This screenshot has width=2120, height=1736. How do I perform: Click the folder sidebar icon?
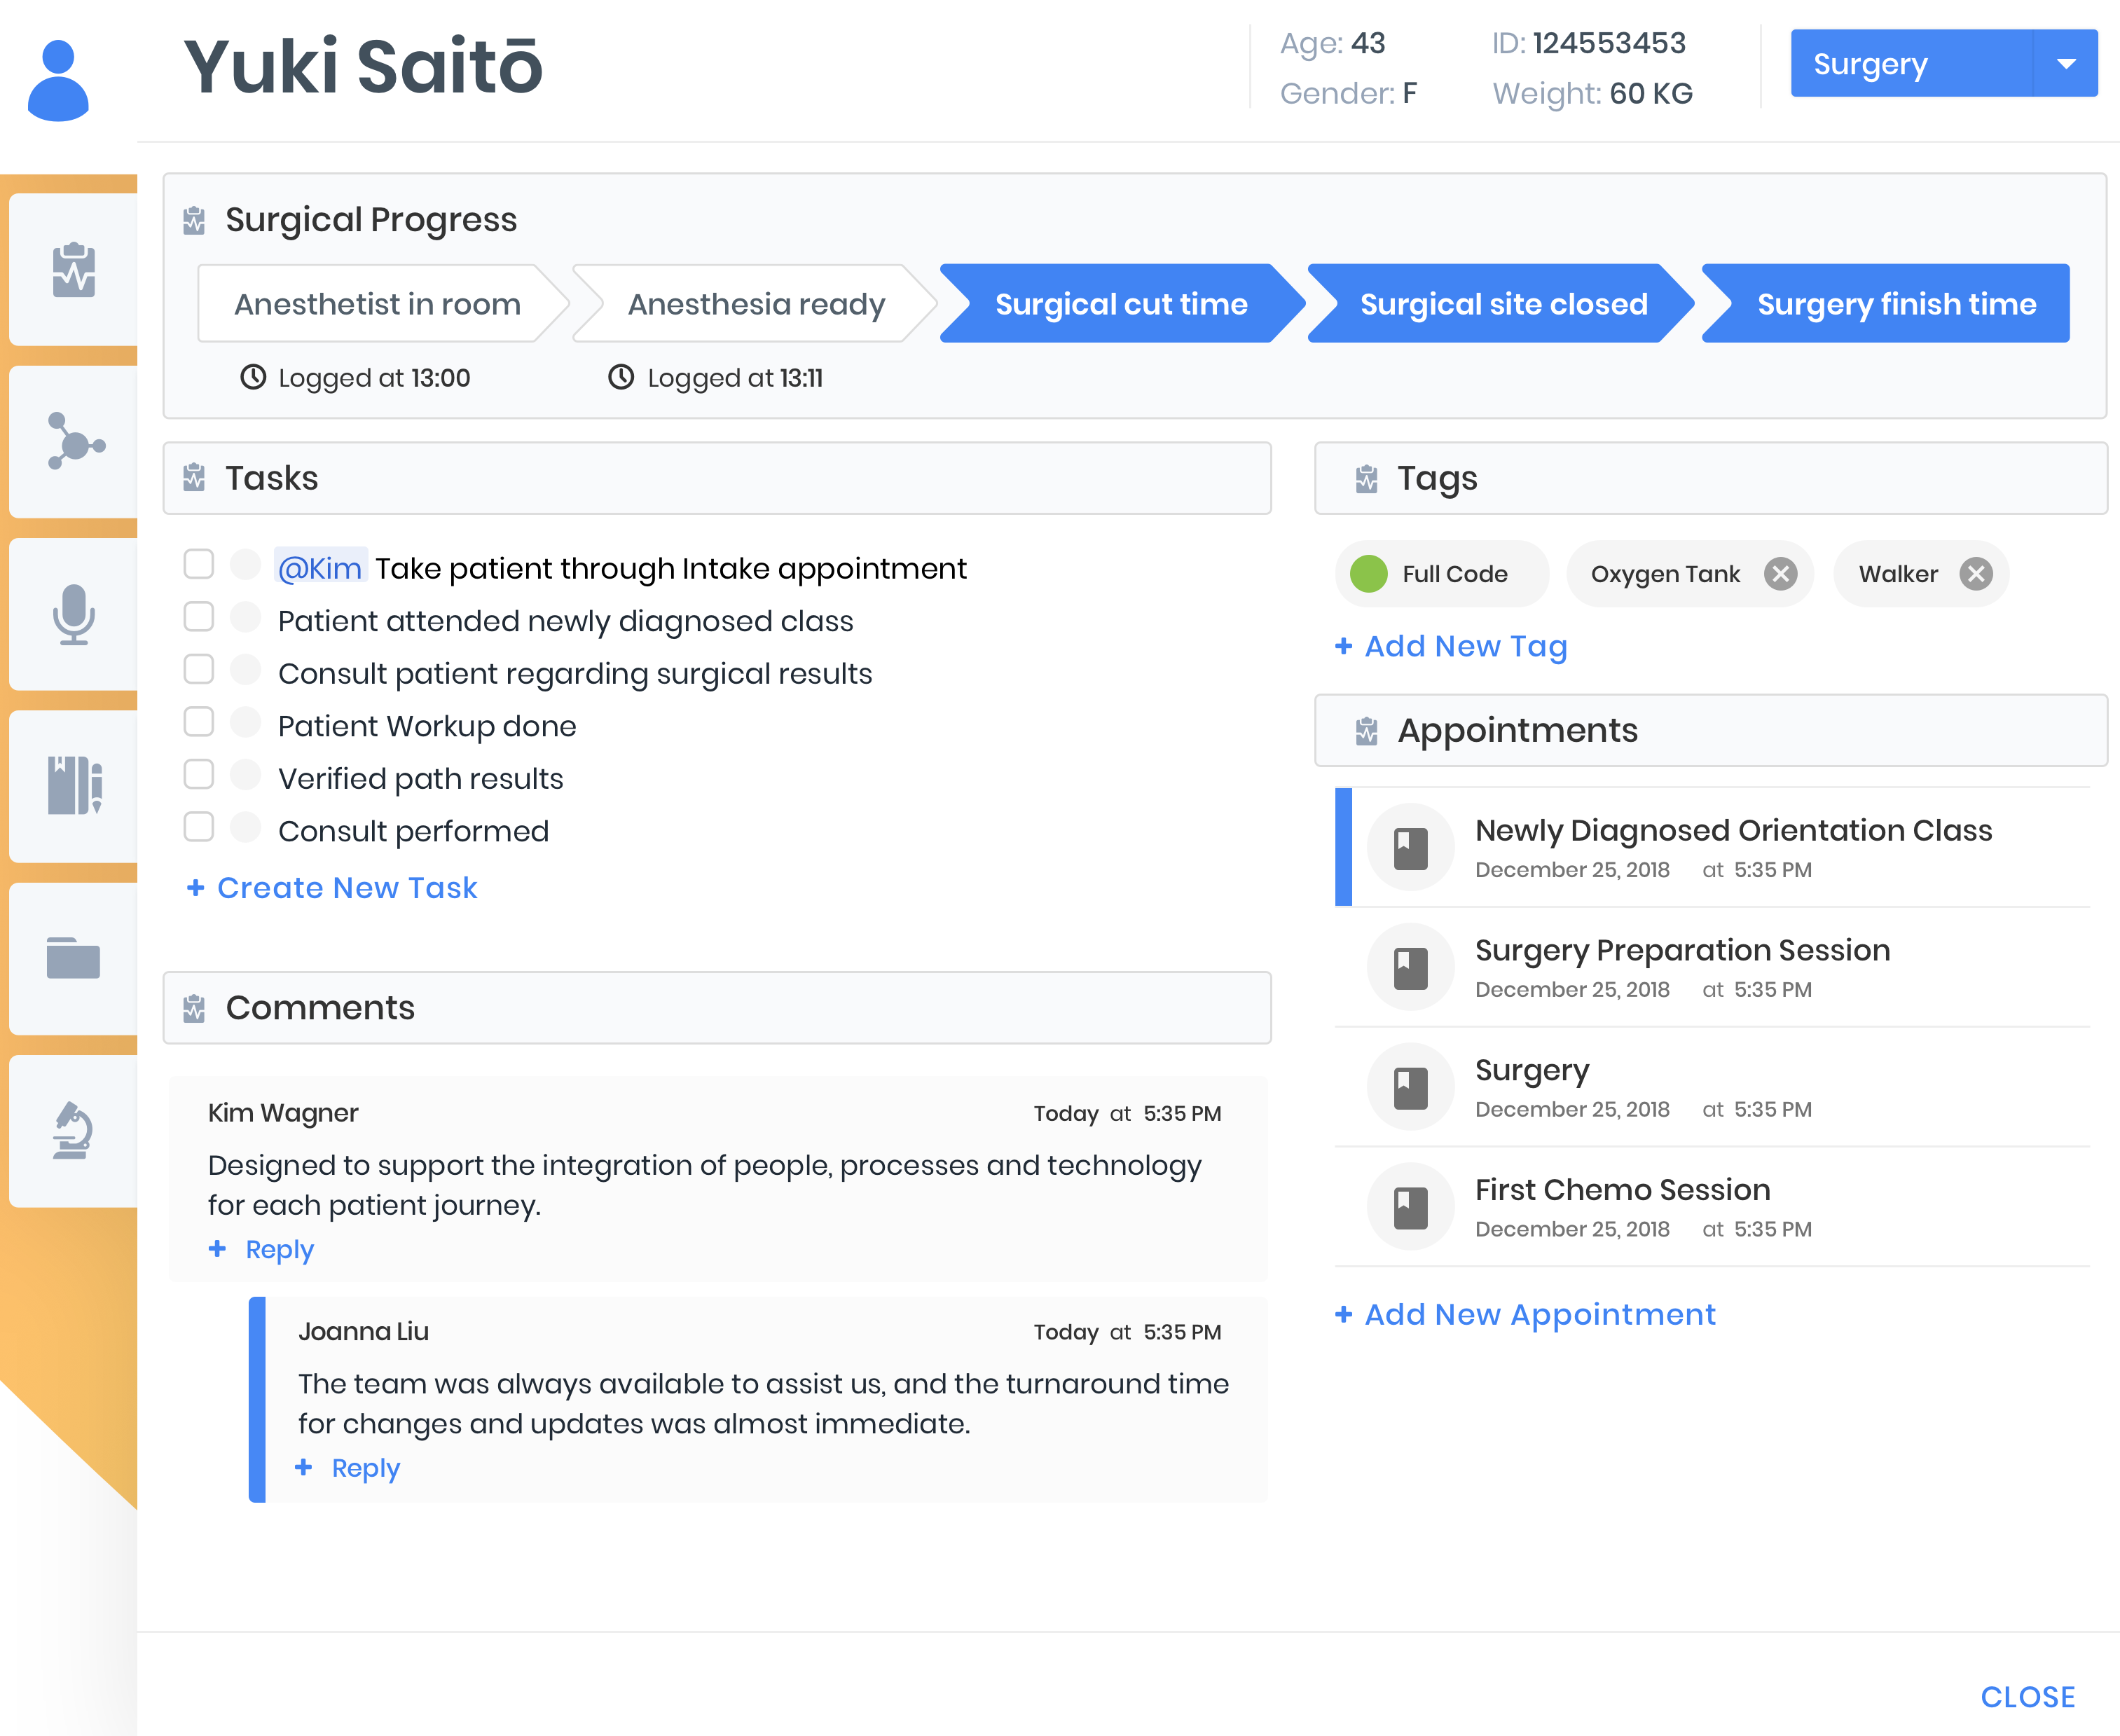point(73,958)
